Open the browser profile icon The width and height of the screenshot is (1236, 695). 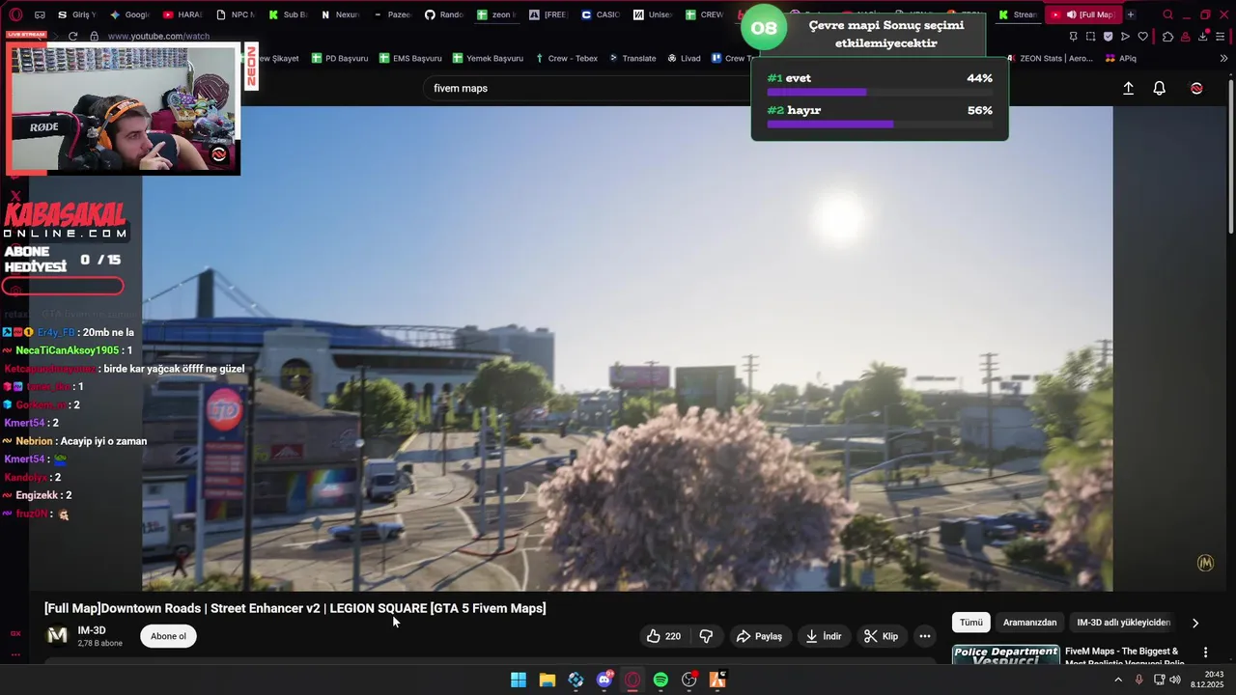click(x=1186, y=37)
